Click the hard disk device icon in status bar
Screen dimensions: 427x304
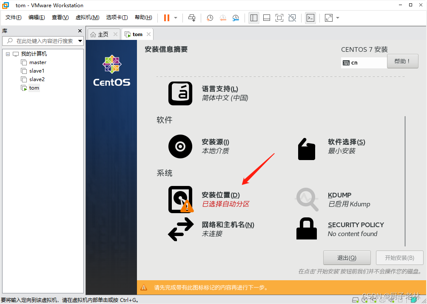355,300
